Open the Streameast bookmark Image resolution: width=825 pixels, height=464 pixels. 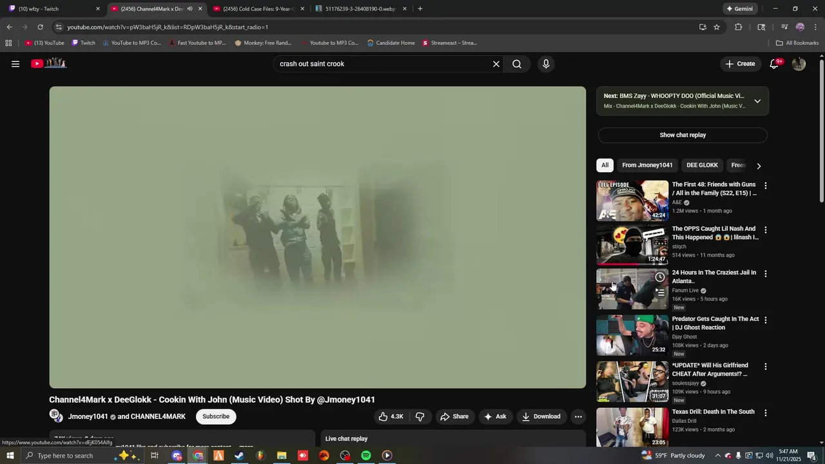click(x=449, y=43)
